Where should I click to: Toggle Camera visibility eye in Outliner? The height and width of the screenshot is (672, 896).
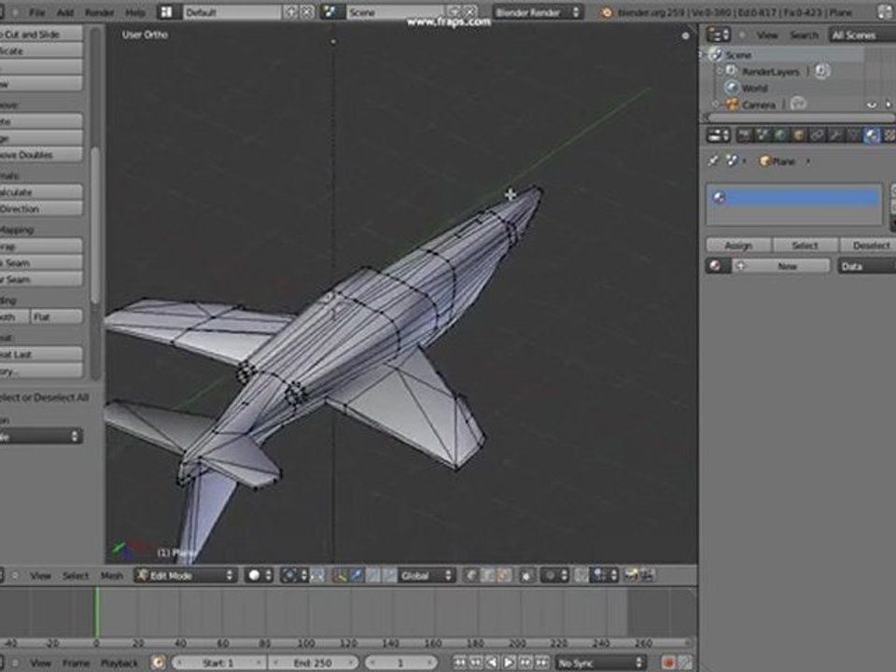(871, 105)
